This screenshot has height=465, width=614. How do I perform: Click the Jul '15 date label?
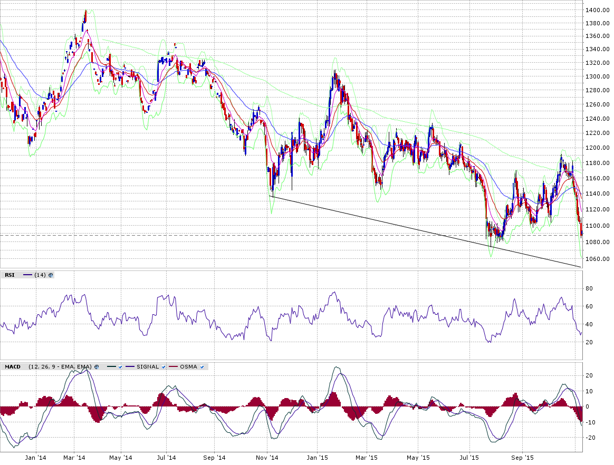469,458
